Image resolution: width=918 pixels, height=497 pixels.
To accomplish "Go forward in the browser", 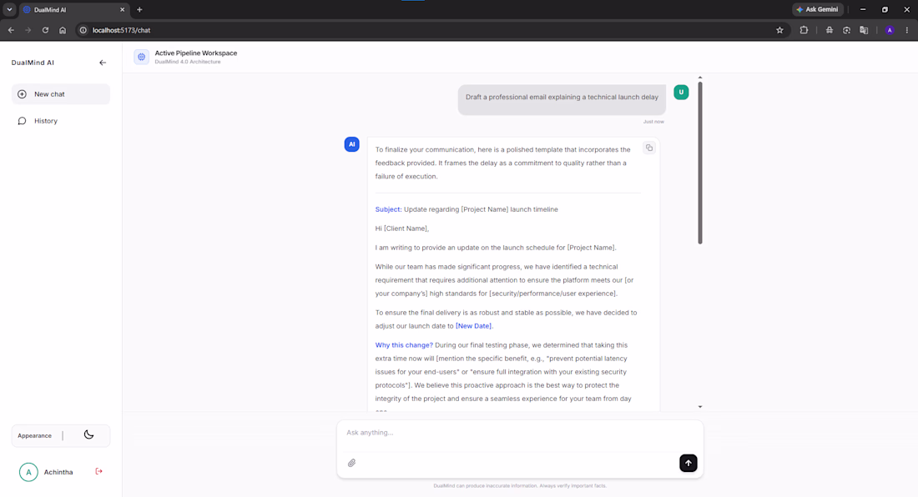I will [28, 30].
